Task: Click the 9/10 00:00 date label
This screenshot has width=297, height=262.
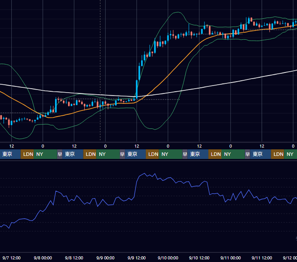Action: 168,258
